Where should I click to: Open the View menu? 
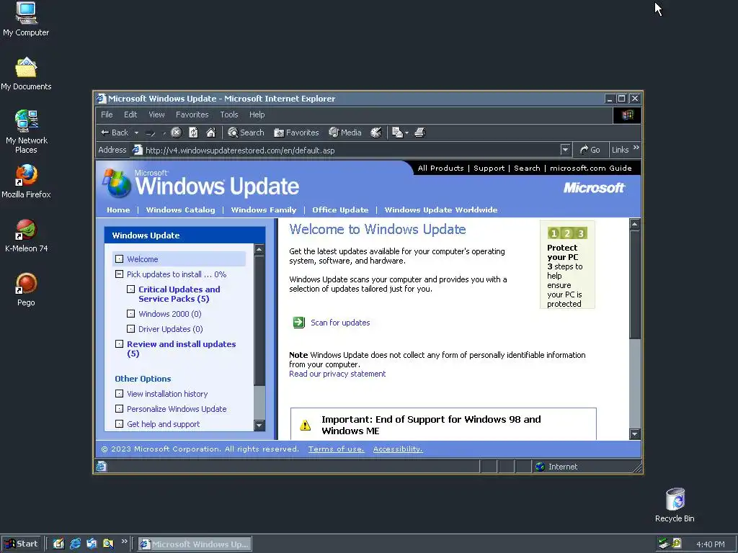[156, 114]
